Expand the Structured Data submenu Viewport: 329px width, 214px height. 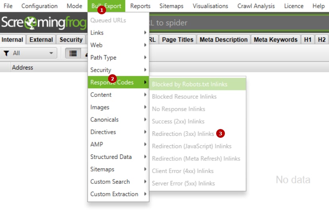click(x=118, y=157)
